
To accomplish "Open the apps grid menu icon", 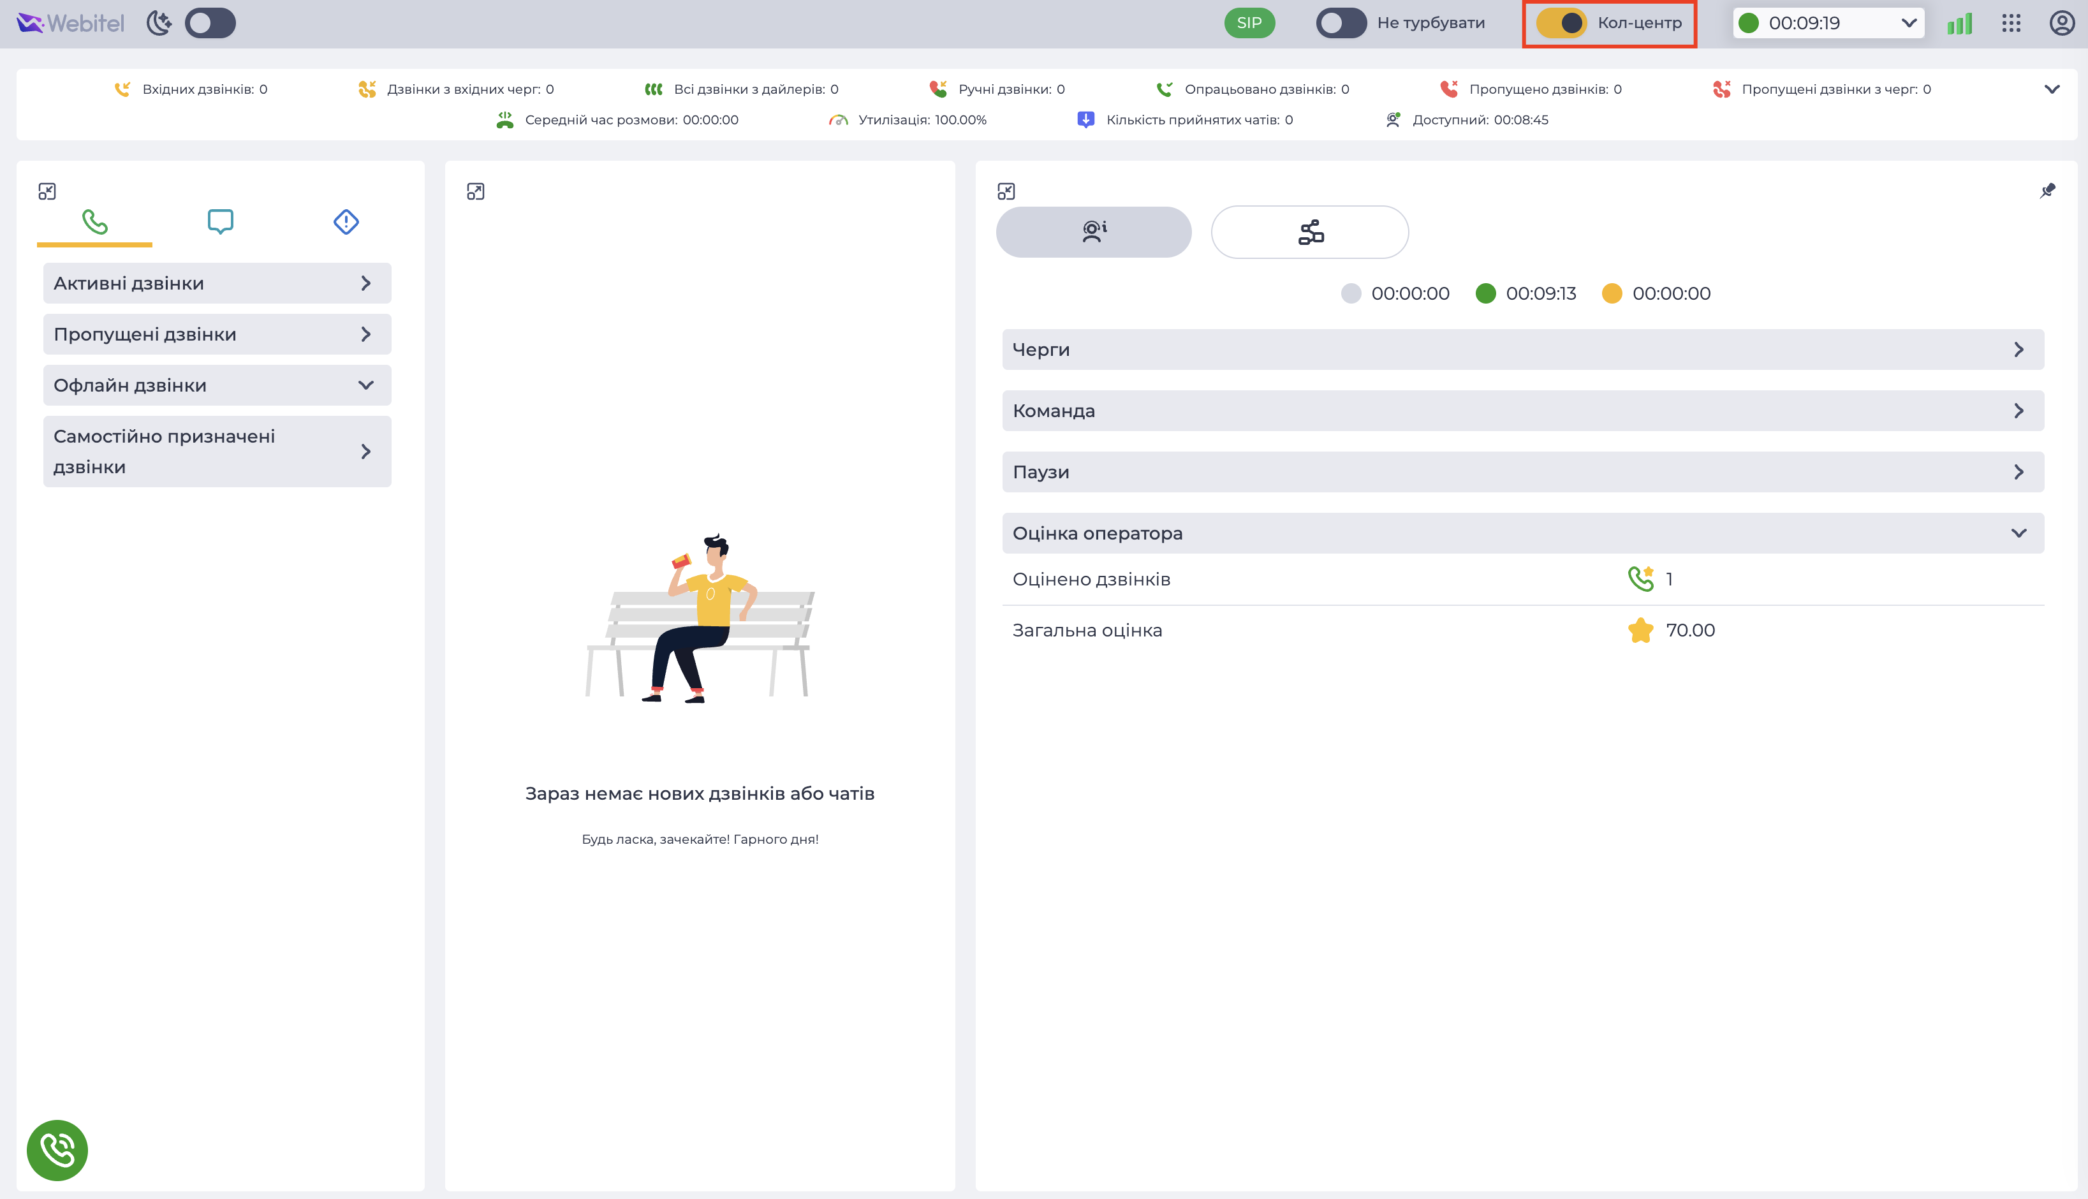I will pos(2011,23).
